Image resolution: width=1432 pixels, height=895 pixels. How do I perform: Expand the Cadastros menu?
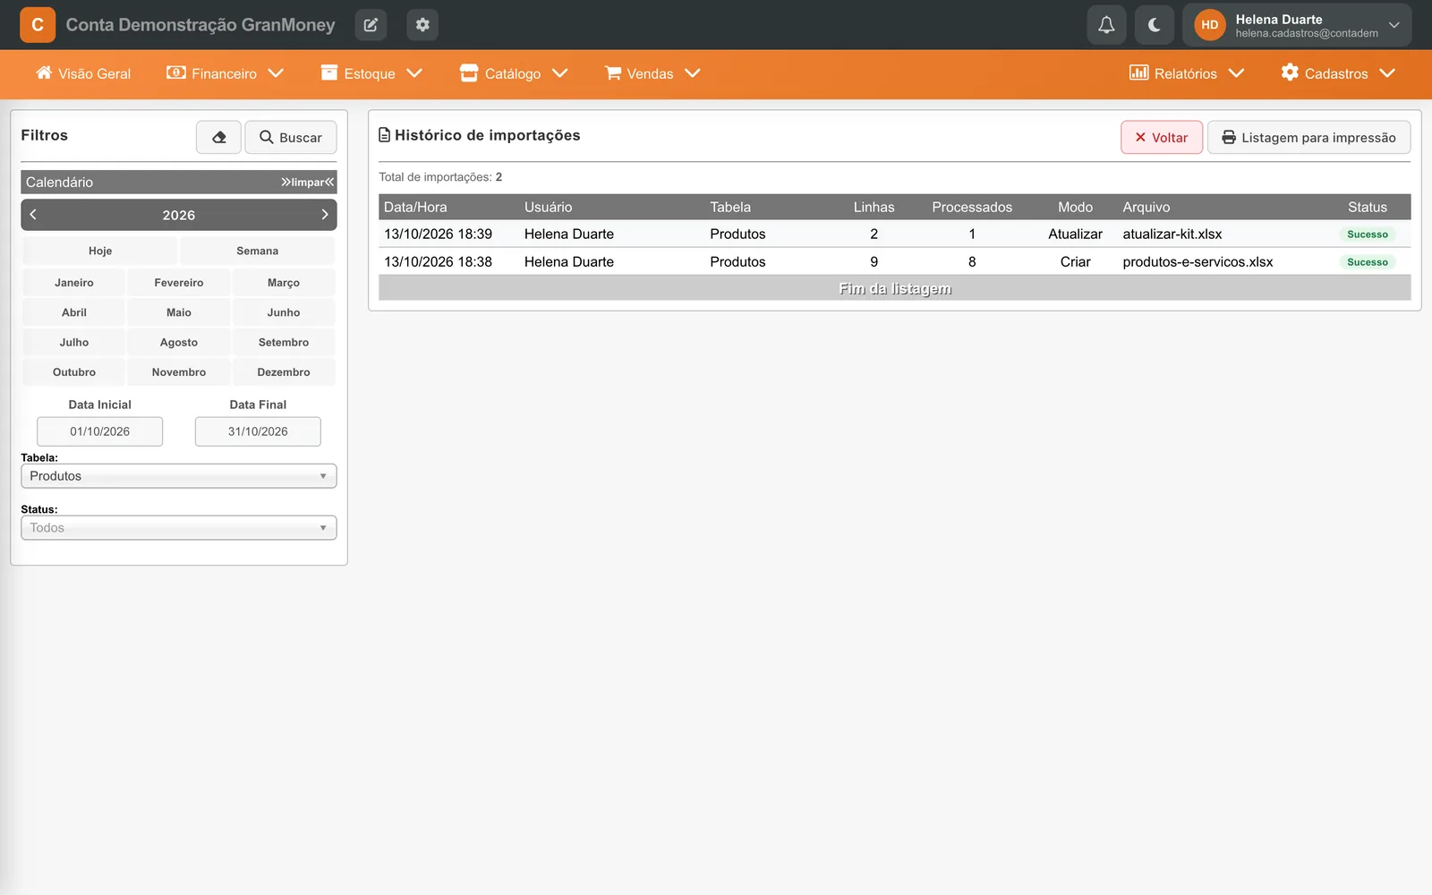click(x=1338, y=73)
